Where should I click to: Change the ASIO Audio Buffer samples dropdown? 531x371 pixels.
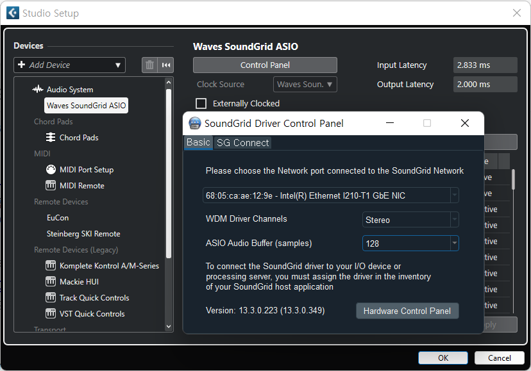click(x=454, y=243)
